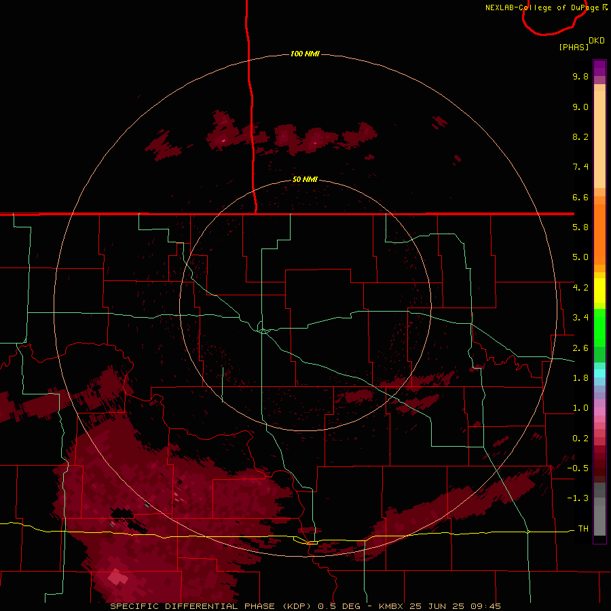
Task: Click the TH label on color scale
Action: coord(583,529)
